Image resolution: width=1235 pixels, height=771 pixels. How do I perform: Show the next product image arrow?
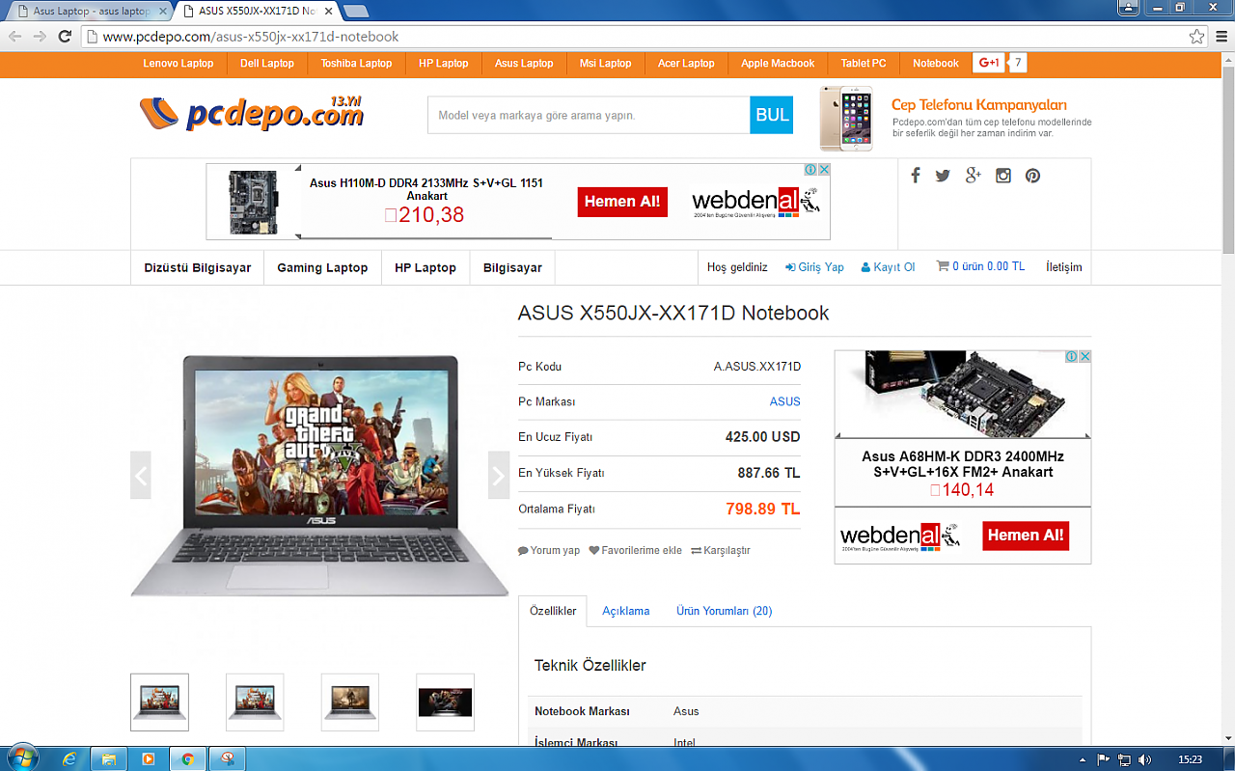[x=498, y=475]
